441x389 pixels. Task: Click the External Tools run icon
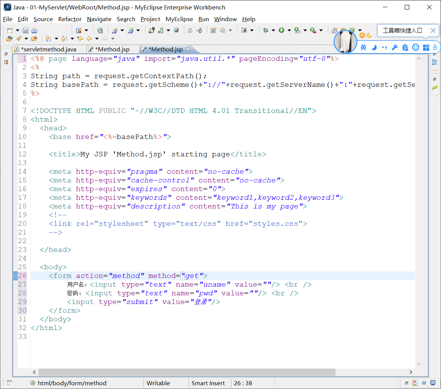[x=313, y=30]
